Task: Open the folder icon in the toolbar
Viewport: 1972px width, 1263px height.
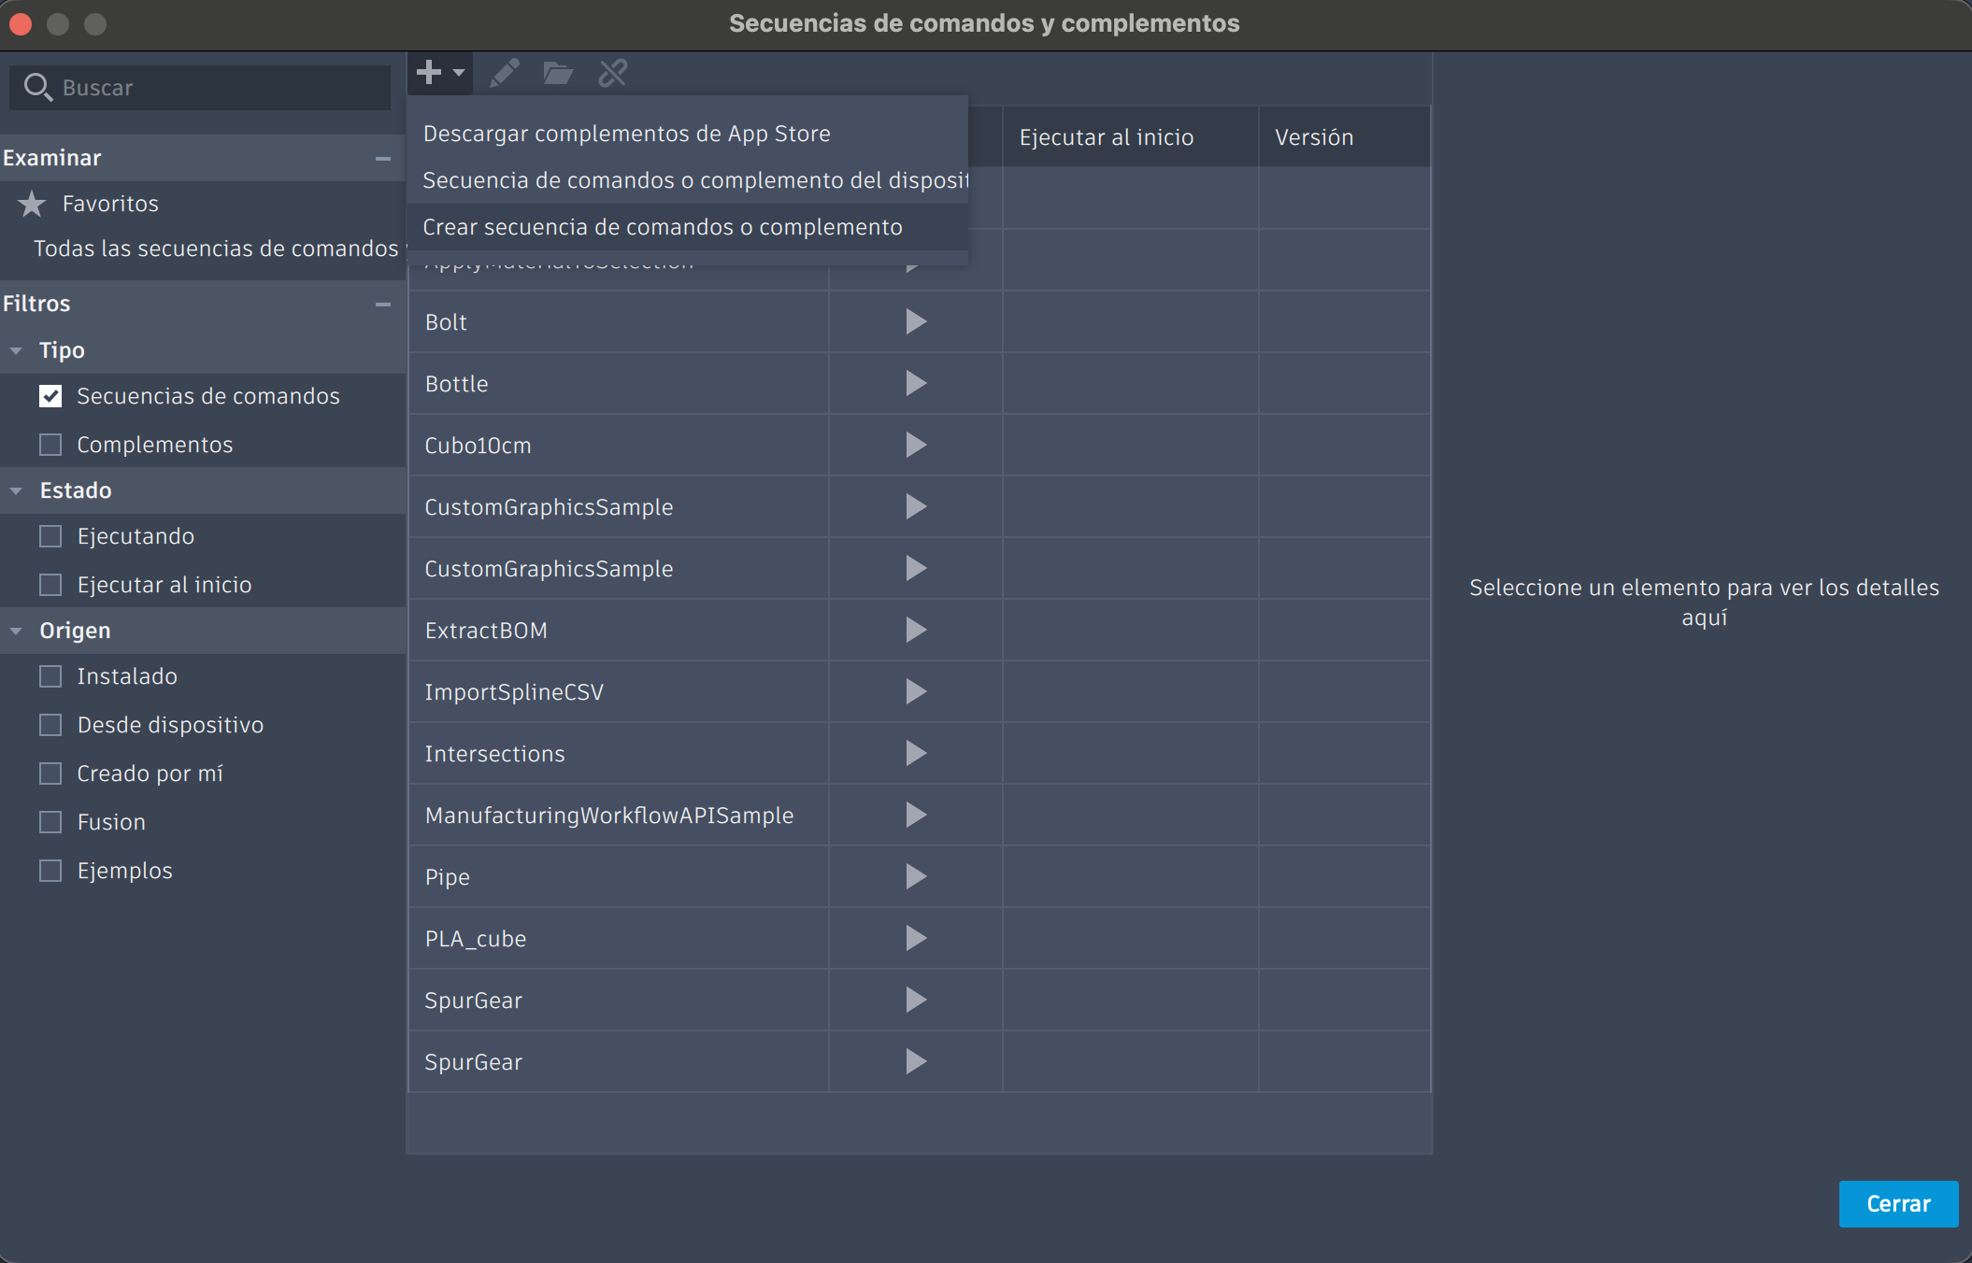Action: click(x=558, y=72)
